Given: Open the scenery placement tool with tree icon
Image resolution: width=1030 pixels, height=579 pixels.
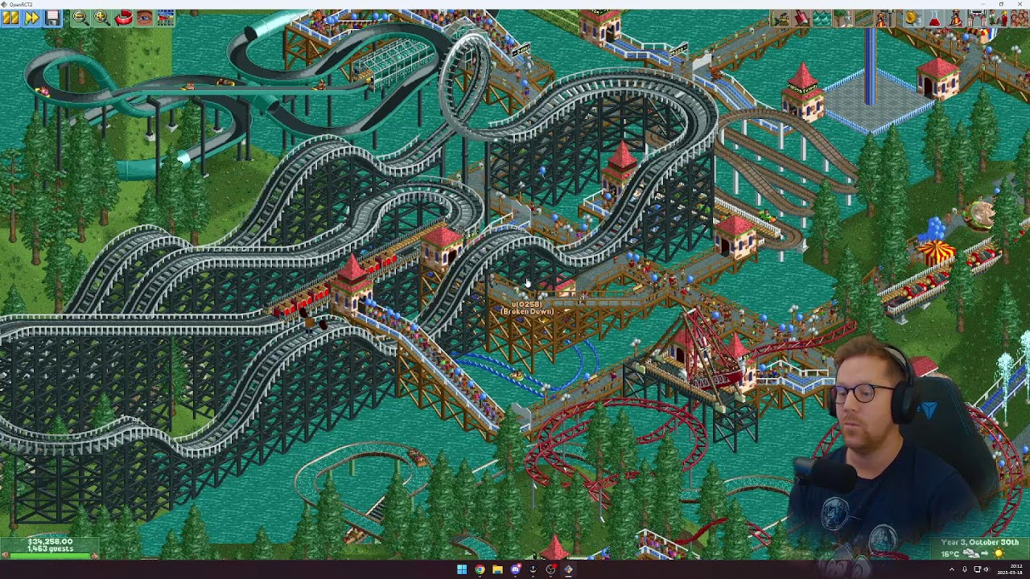Looking at the screenshot, I should [x=843, y=18].
